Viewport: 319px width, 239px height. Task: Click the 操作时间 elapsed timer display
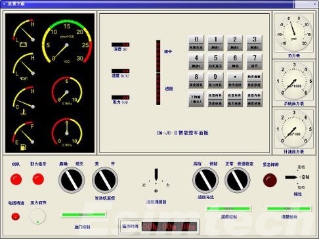click(x=169, y=227)
